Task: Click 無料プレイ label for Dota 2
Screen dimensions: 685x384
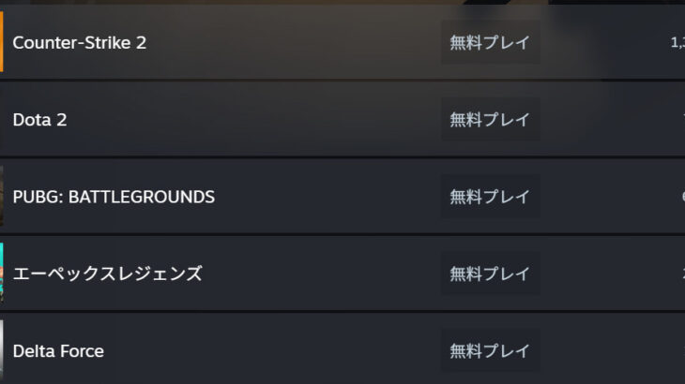Action: 490,120
